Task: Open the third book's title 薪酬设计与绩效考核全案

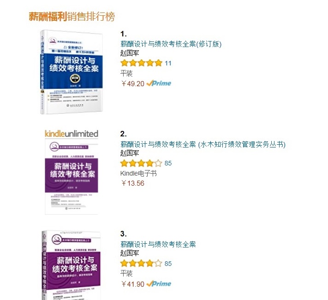Action: click(158, 244)
